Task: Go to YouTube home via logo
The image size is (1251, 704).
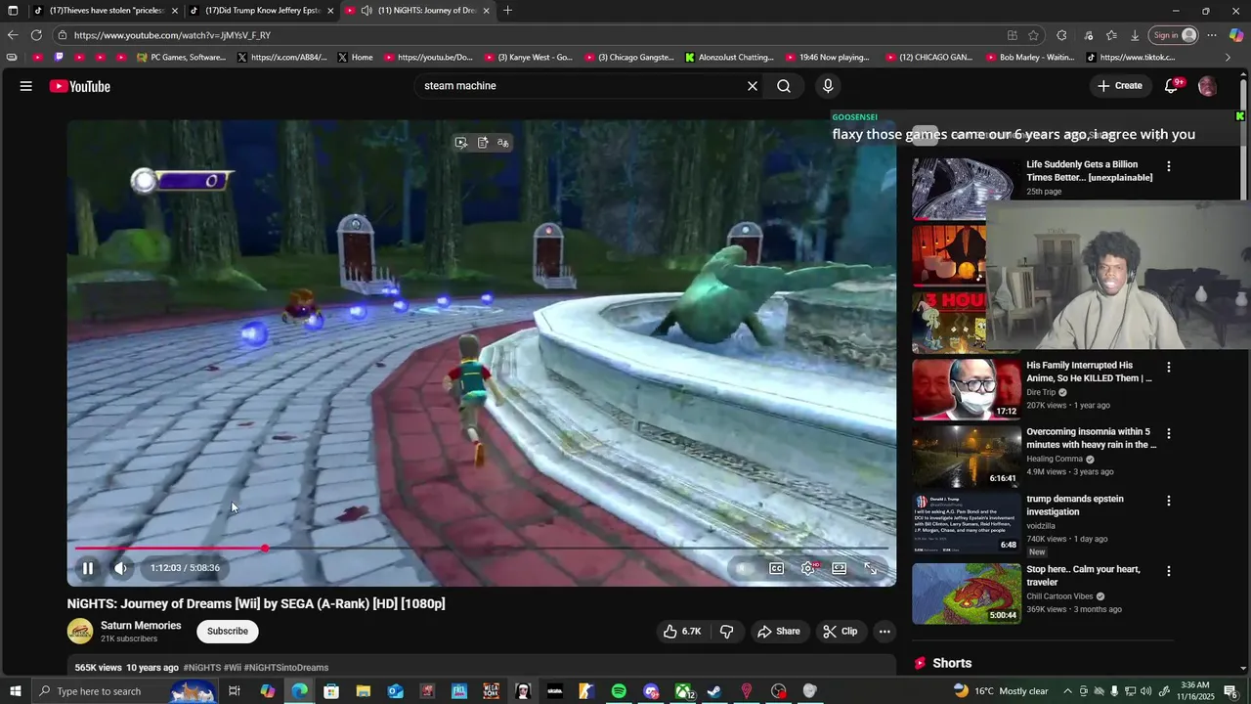Action: 80,86
